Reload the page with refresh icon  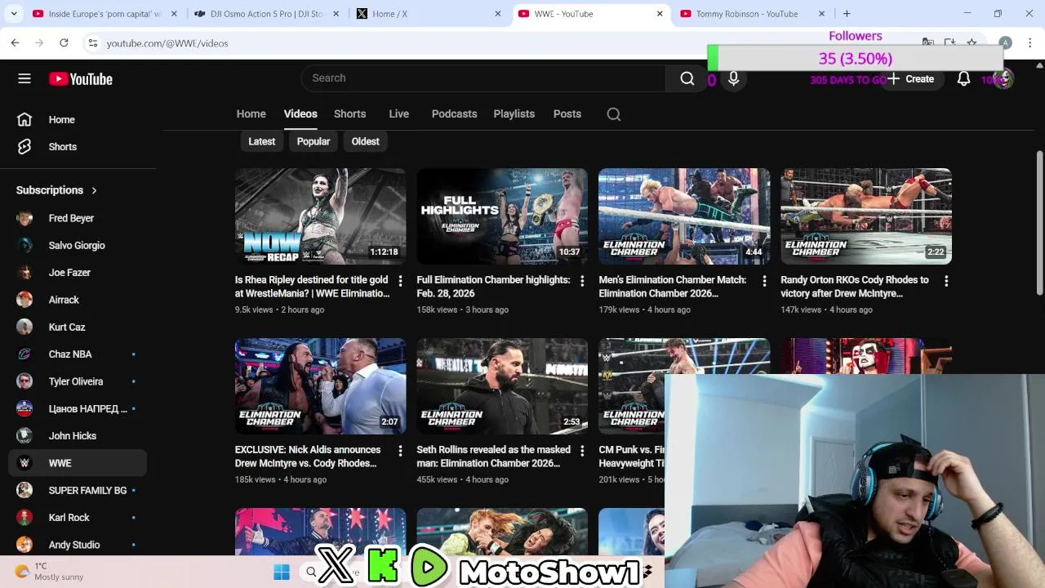coord(64,42)
